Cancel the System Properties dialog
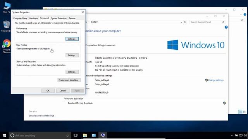 click(x=63, y=91)
